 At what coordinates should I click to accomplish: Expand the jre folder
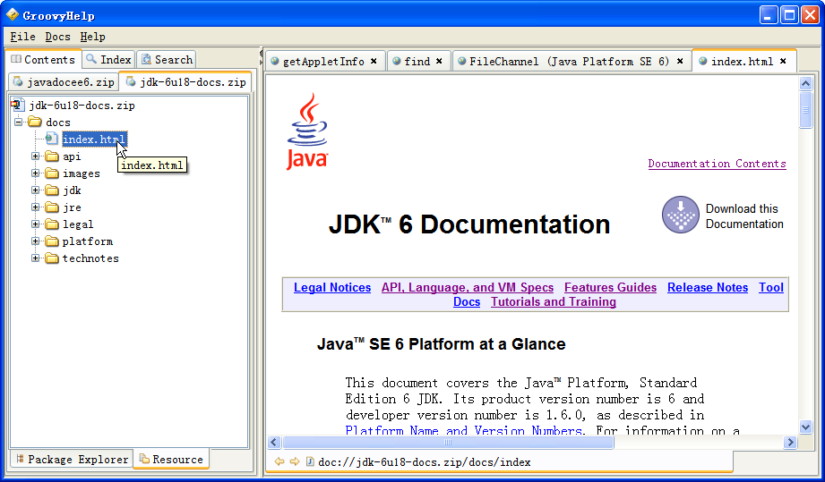pos(35,207)
